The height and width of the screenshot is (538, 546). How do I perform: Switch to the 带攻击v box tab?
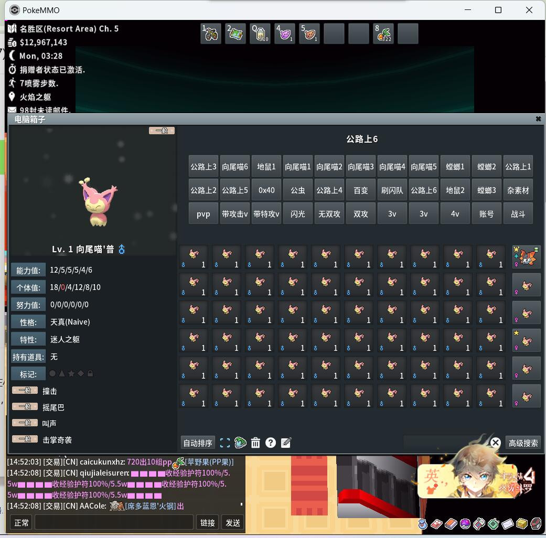click(x=234, y=214)
